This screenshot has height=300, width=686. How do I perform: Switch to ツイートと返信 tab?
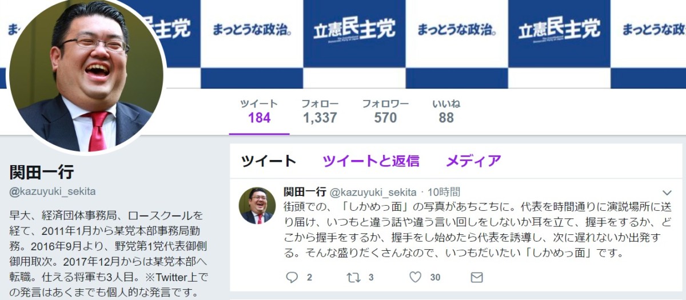point(371,161)
